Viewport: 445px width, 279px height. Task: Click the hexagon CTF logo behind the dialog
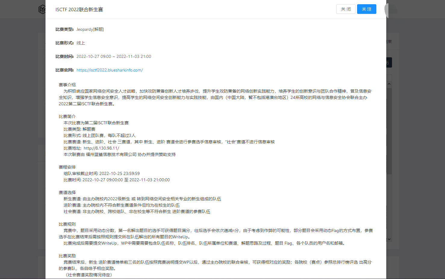[x=42, y=9]
